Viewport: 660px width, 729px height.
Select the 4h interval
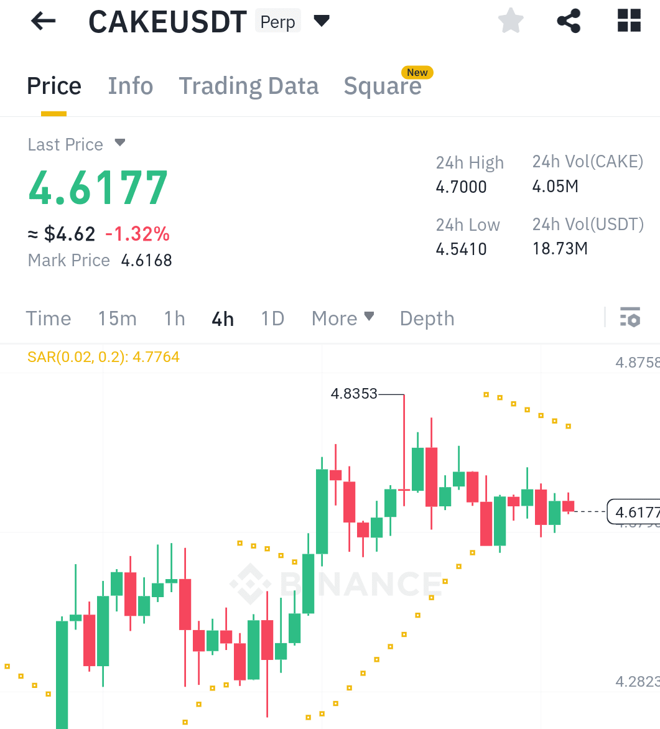223,319
